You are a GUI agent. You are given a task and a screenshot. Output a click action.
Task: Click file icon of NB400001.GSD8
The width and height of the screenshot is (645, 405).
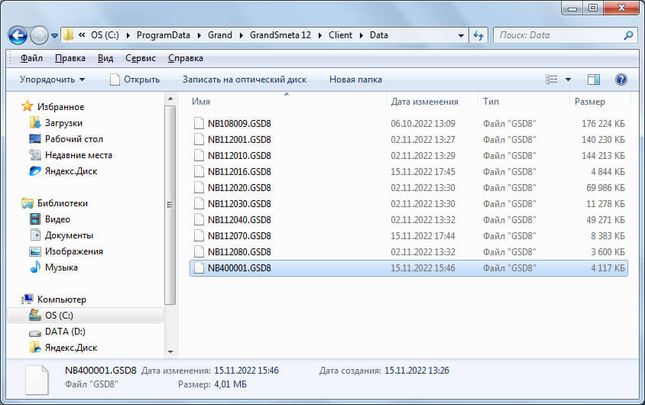tap(199, 267)
